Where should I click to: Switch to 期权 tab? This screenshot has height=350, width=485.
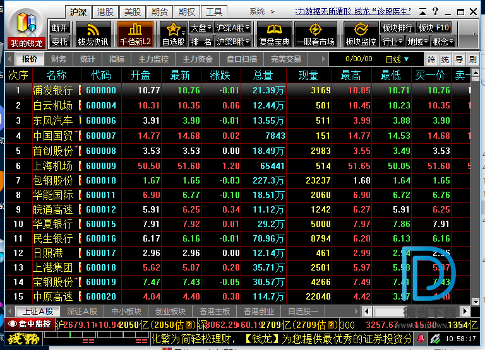coord(187,12)
